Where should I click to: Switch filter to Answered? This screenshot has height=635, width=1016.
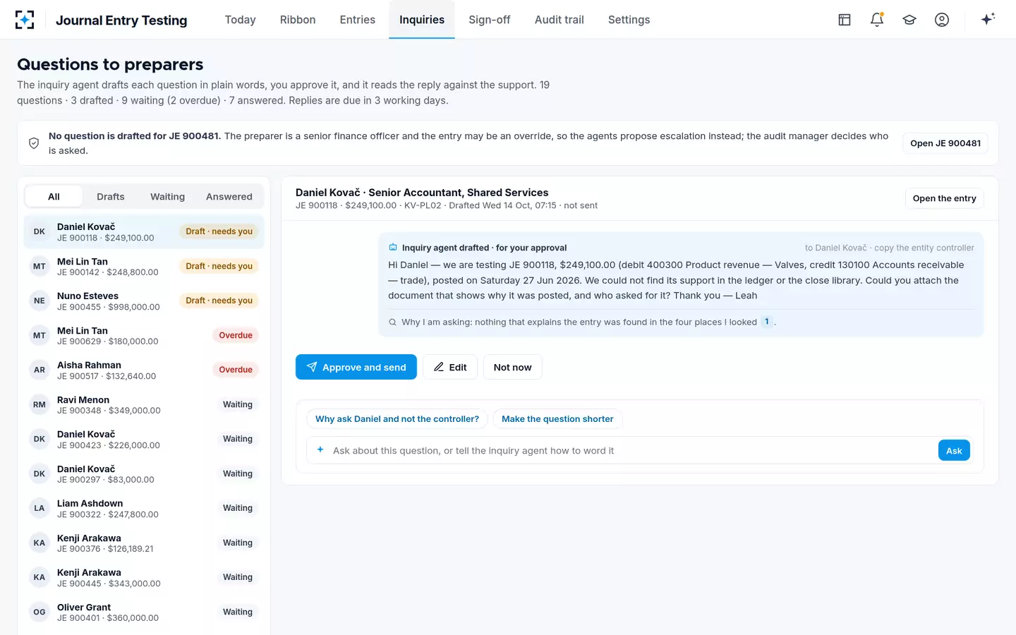pos(229,197)
